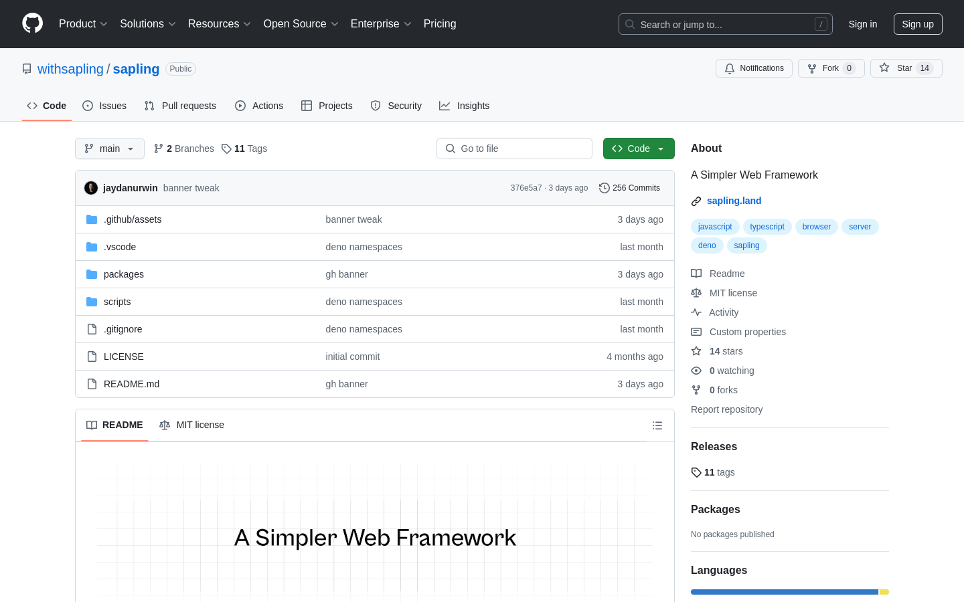Switch to the Projects tab
964x602 pixels.
tap(327, 106)
